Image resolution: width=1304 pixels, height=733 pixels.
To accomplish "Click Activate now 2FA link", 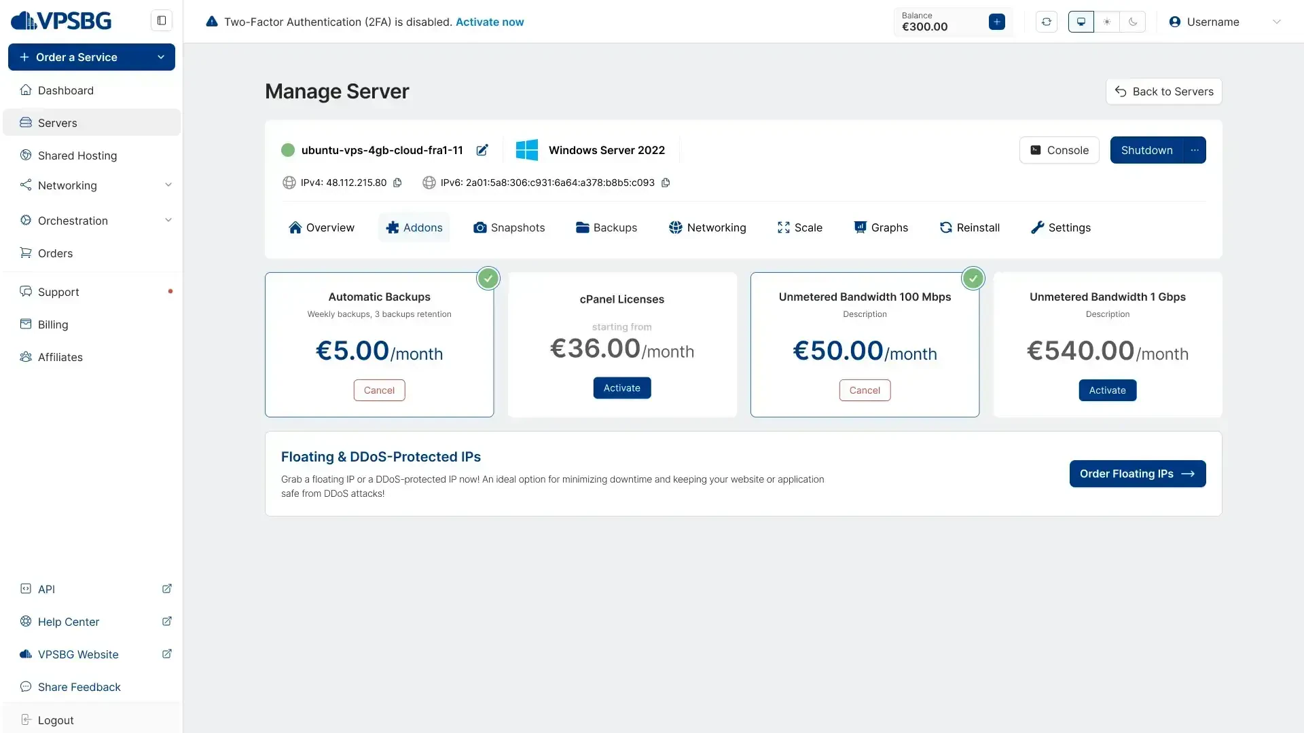I will tap(490, 22).
